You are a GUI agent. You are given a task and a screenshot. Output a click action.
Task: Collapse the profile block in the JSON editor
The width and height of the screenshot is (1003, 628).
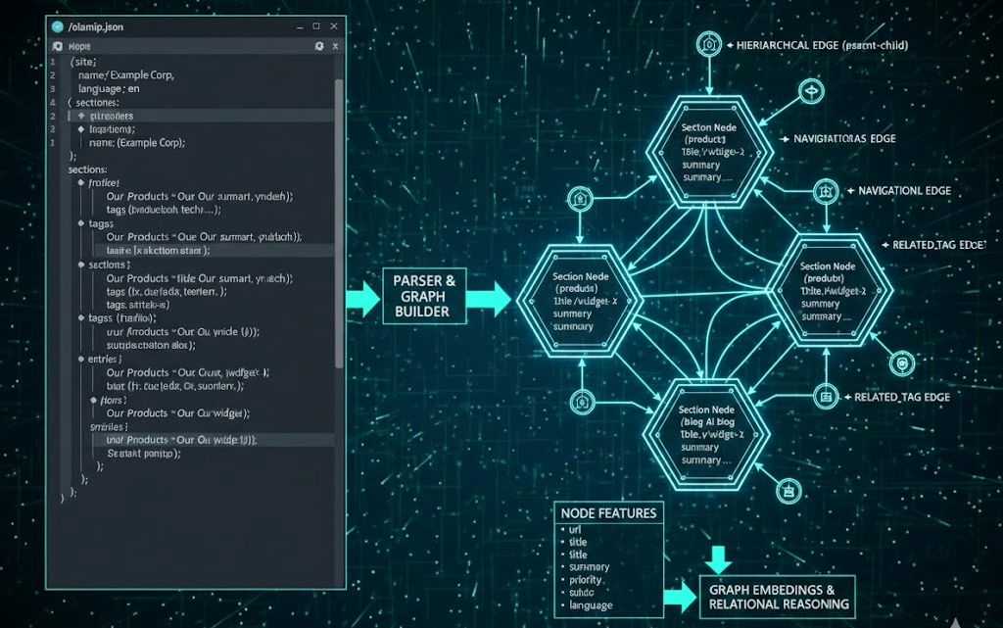(x=80, y=182)
